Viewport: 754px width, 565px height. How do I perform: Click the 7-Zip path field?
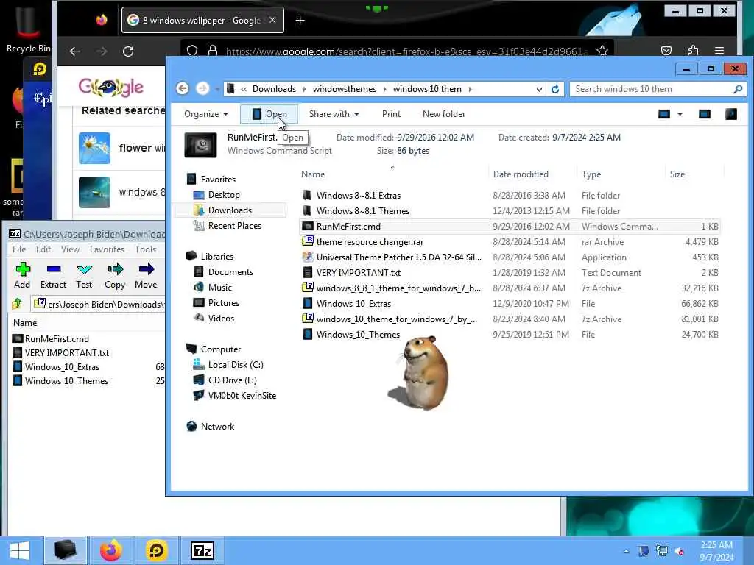(100, 304)
